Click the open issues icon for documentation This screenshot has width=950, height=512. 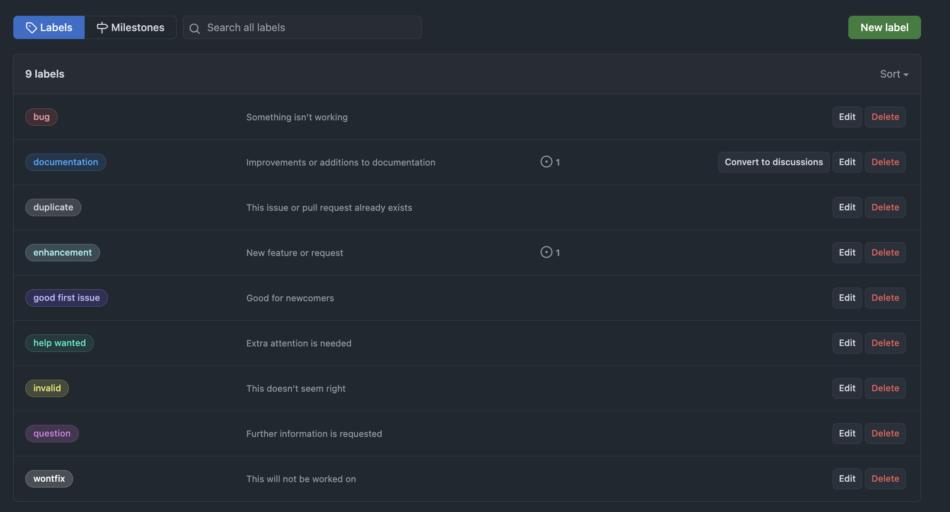click(x=546, y=162)
